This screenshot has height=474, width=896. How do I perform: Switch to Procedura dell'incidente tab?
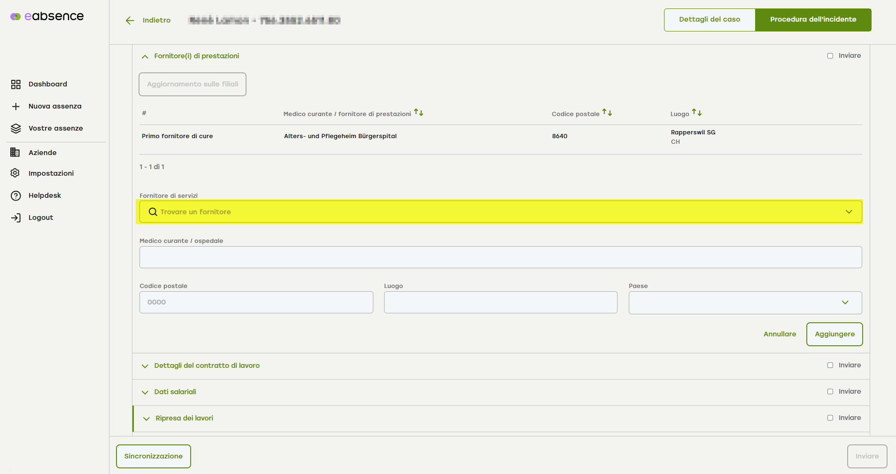(813, 20)
